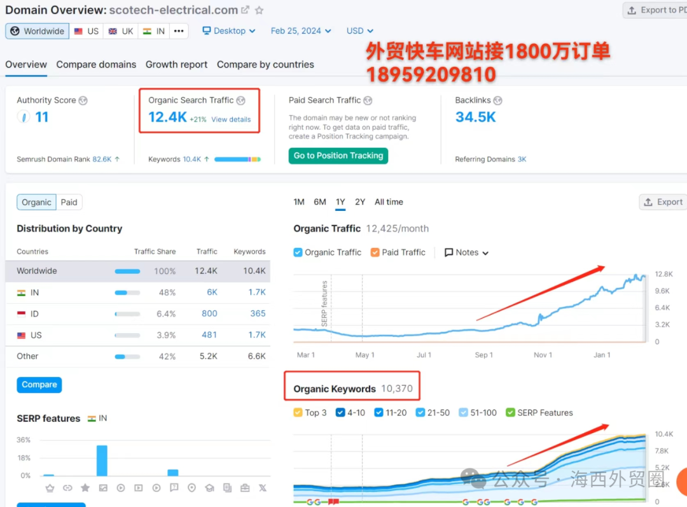Switch distribution to Organic
Image resolution: width=687 pixels, height=507 pixels.
tap(36, 202)
